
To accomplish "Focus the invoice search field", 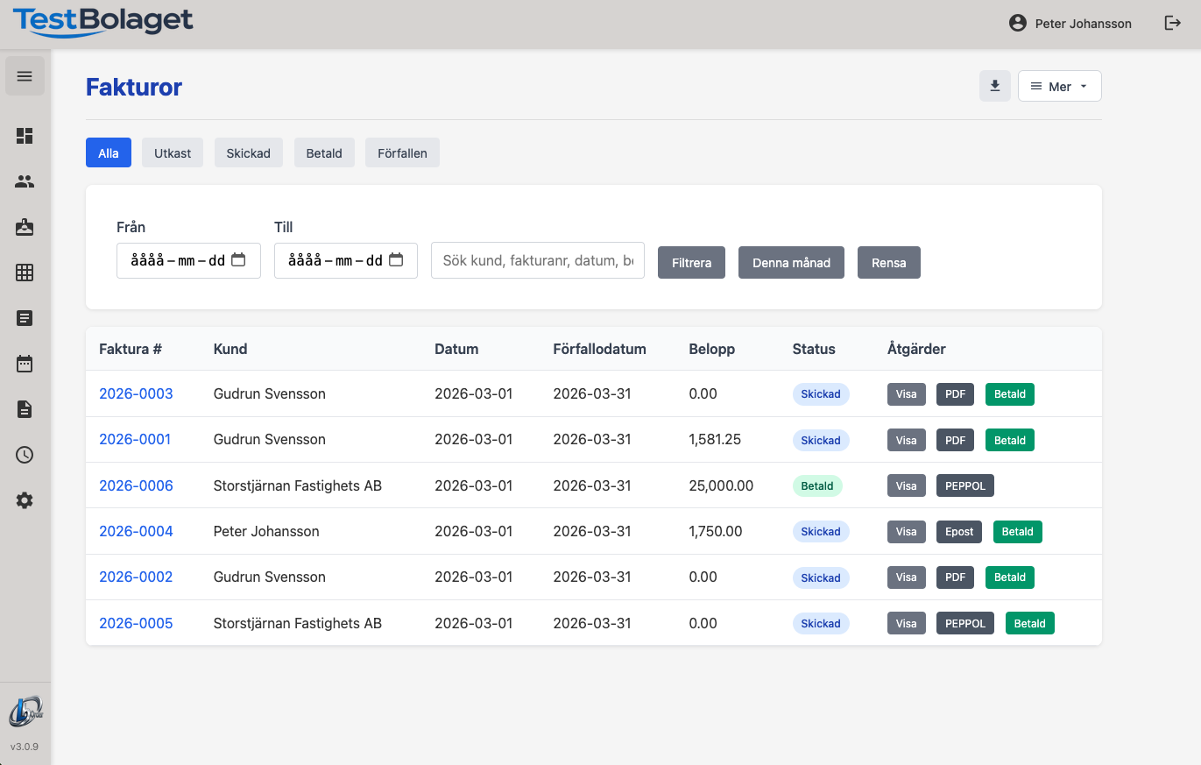I will (x=537, y=260).
